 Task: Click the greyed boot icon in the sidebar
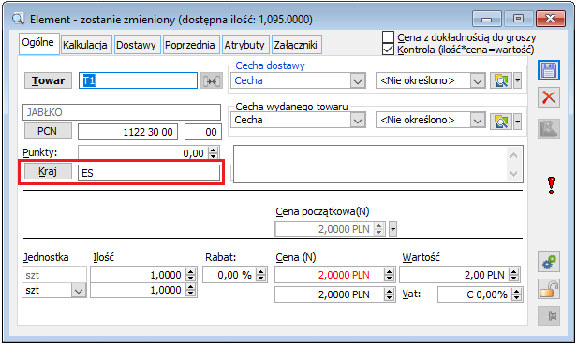coord(549,128)
